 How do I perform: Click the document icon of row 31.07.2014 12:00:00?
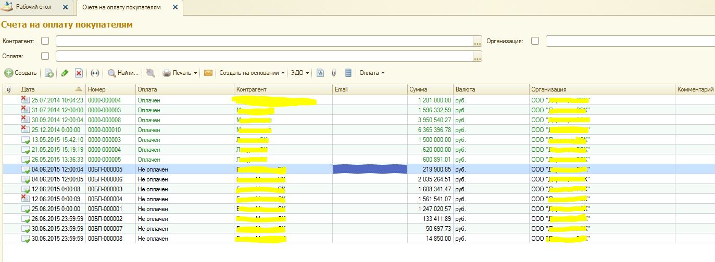[x=26, y=110]
